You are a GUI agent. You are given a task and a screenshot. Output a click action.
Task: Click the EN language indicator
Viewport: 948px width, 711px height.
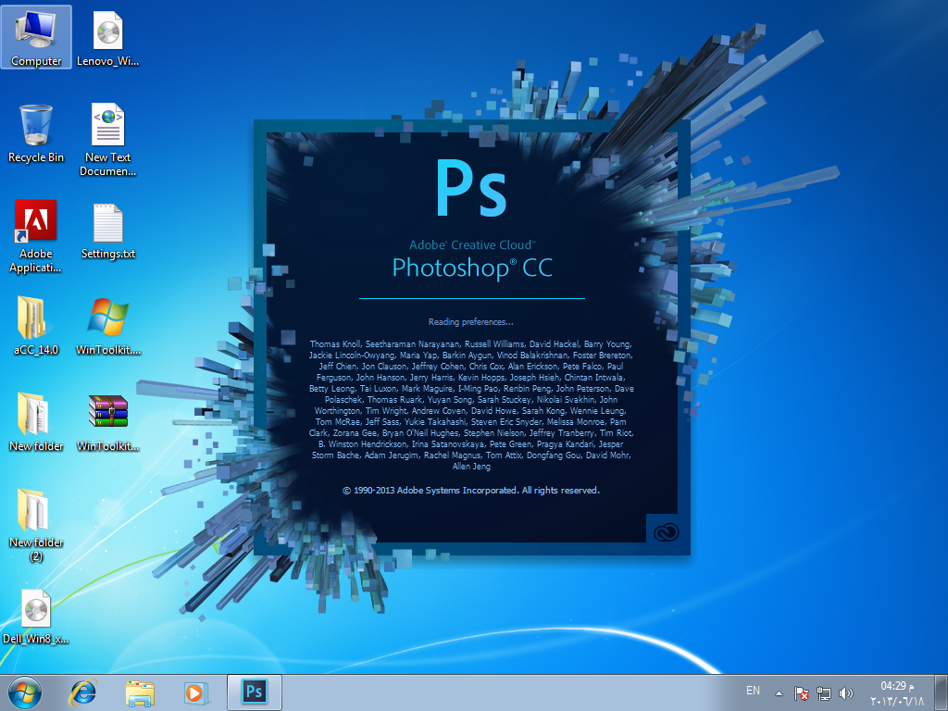(x=753, y=691)
